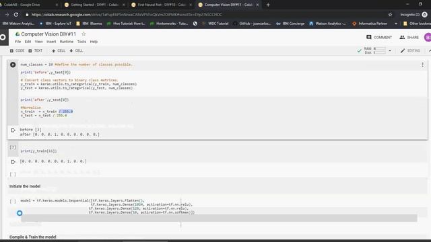Open the IBM Concierge bookmark

point(290,24)
